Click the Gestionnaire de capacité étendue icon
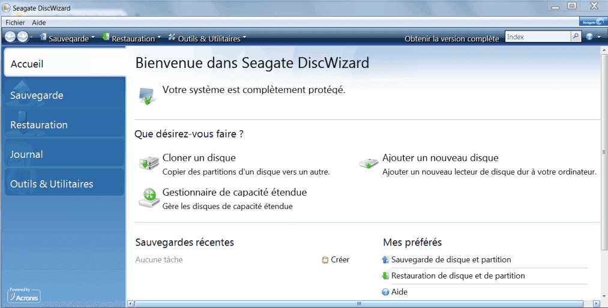The width and height of the screenshot is (608, 308). pyautogui.click(x=149, y=198)
